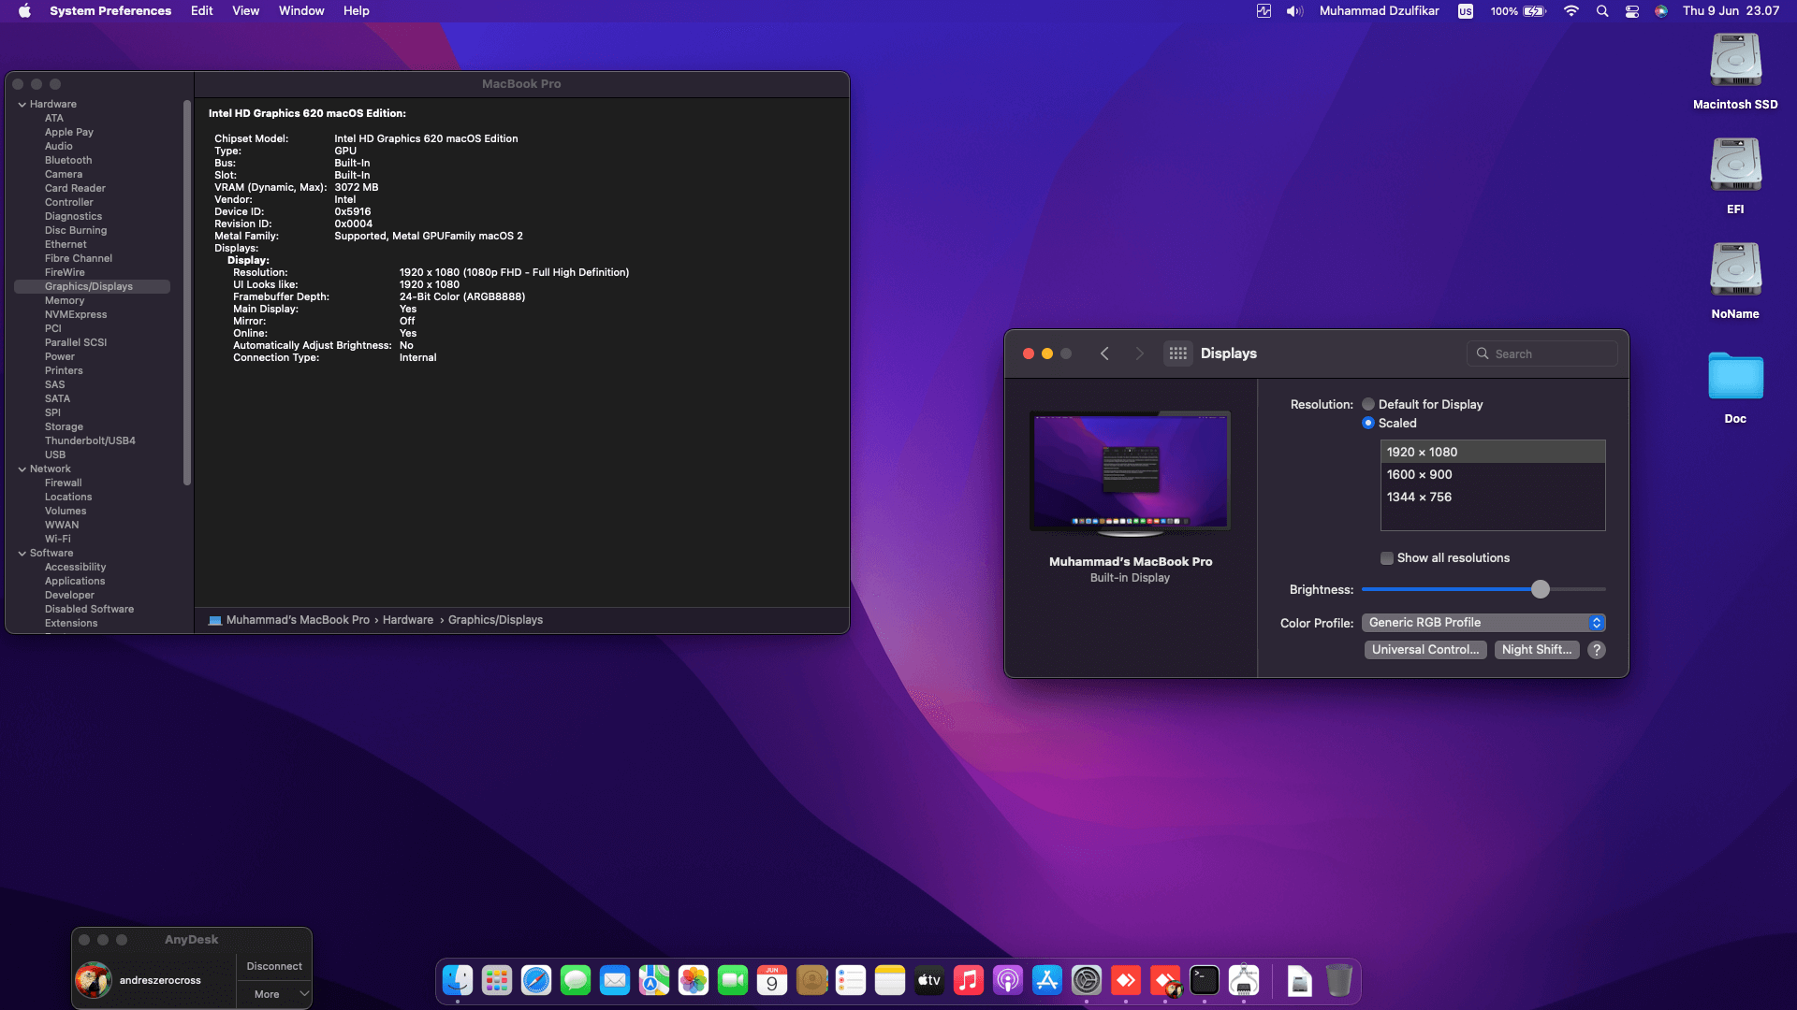Viewport: 1797px width, 1010px height.
Task: Open Night Shift settings
Action: tap(1537, 650)
